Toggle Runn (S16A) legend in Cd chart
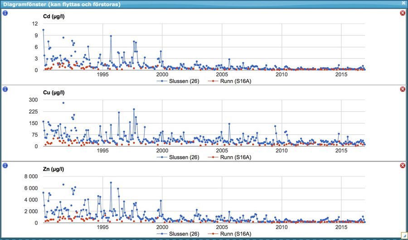This screenshot has height=240, width=408. tap(229, 81)
